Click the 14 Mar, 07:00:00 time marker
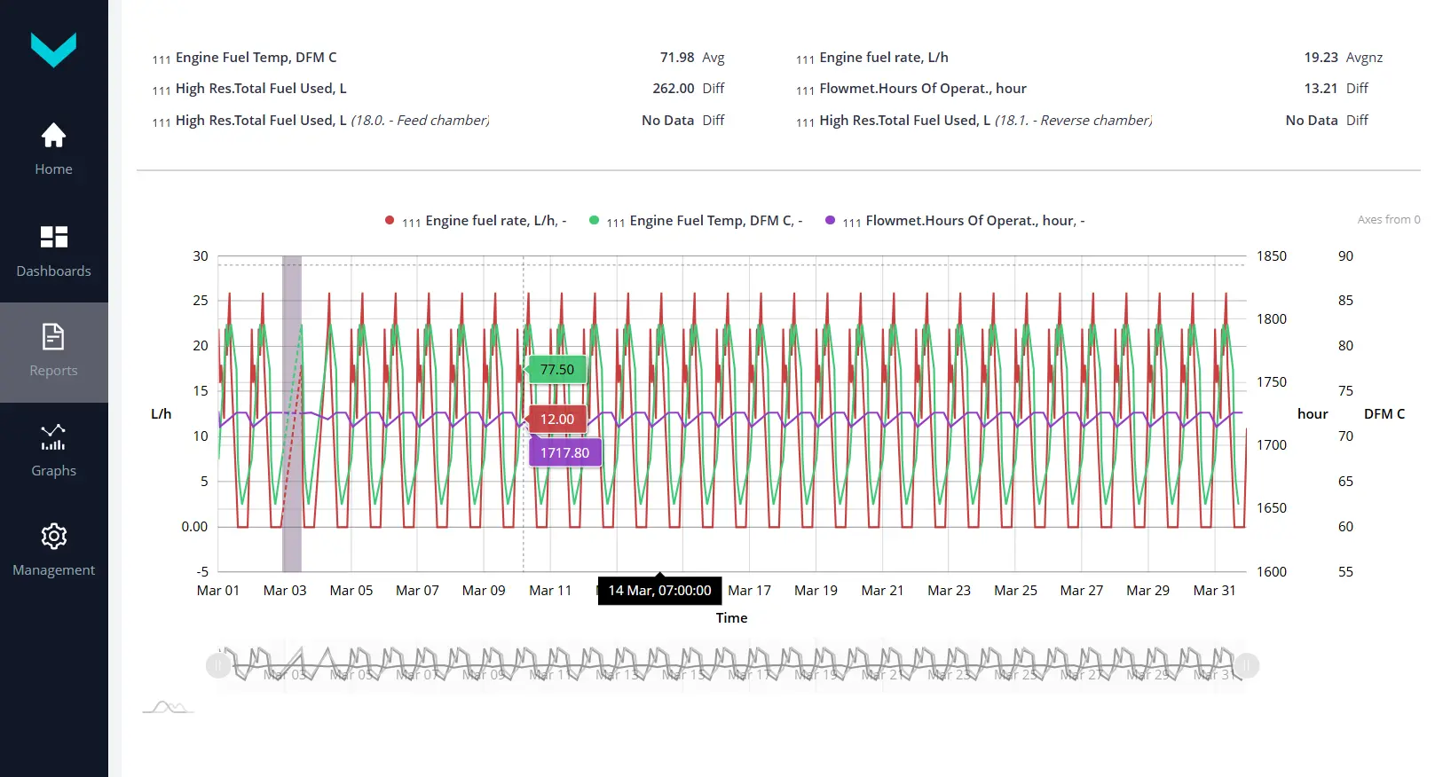Viewport: 1435px width, 777px height. click(659, 591)
